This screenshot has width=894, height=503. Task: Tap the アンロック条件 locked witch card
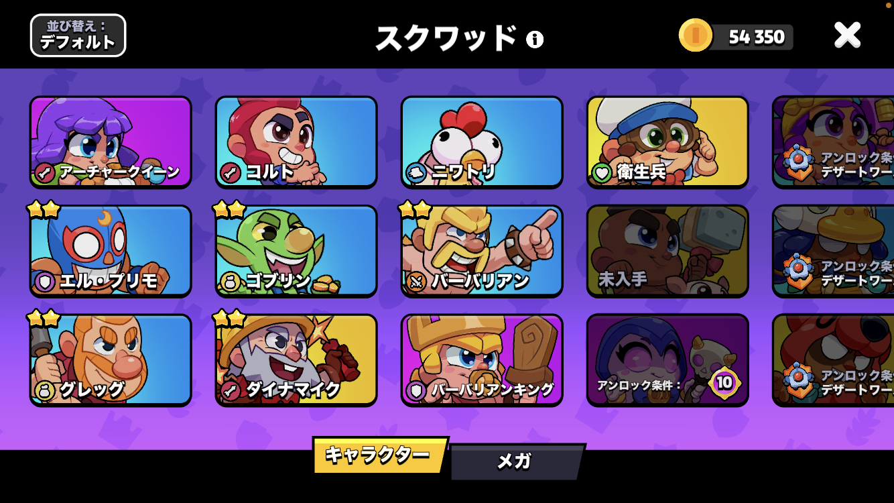667,359
